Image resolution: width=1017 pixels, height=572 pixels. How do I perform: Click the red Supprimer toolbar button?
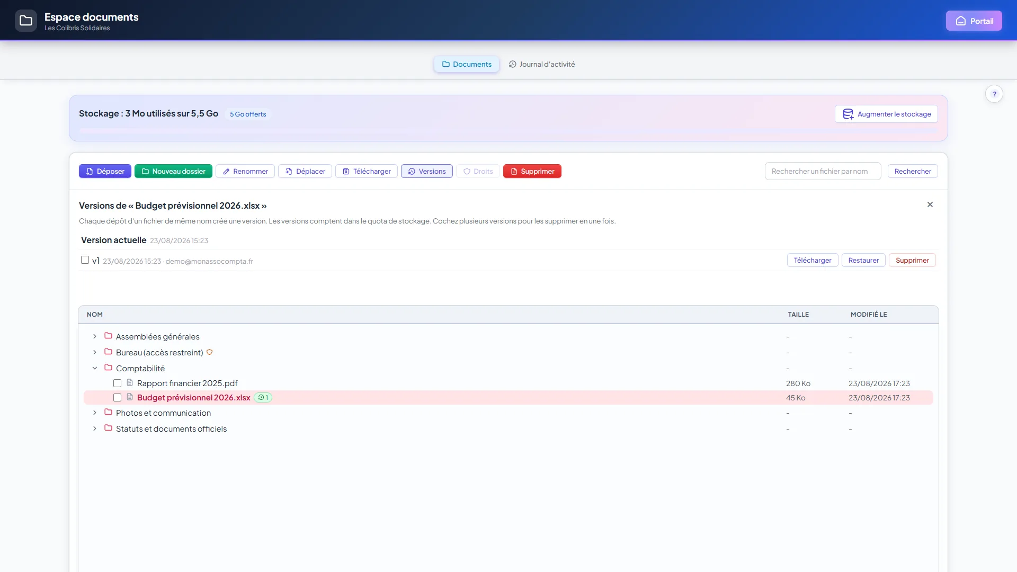pyautogui.click(x=532, y=171)
